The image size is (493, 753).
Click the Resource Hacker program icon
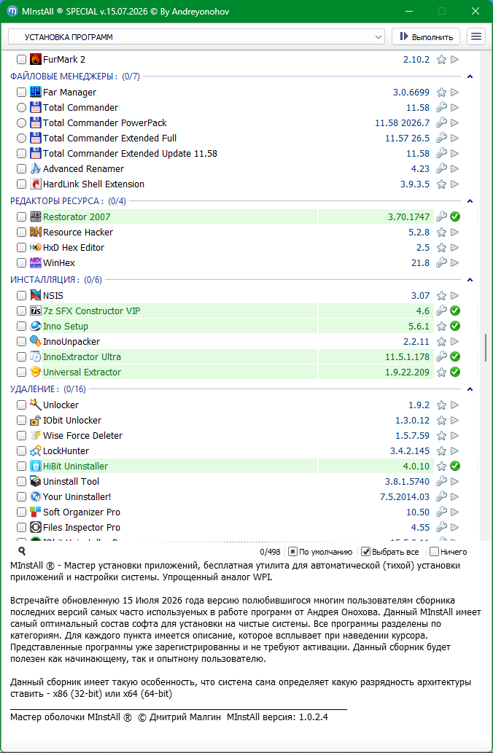(35, 232)
